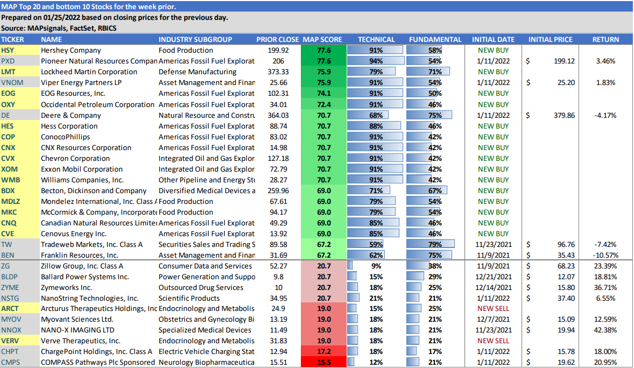Click the 79% fundamental bar for Tradeweb
The image size is (634, 368).
[430, 244]
